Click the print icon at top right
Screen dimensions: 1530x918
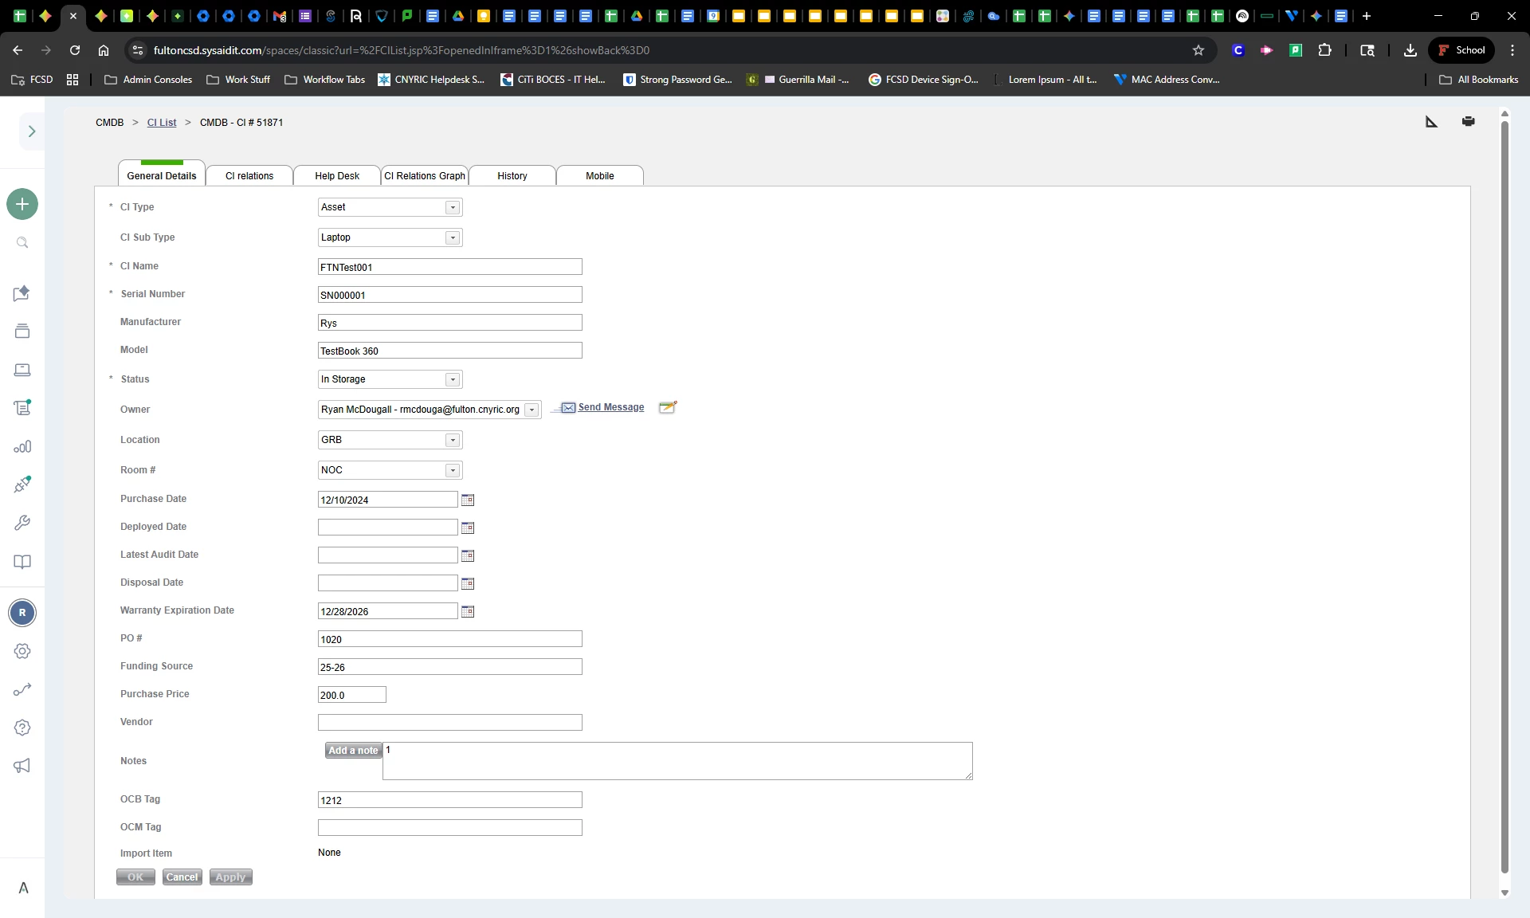tap(1468, 121)
